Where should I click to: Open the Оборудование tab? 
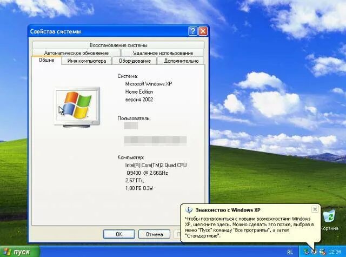tap(135, 61)
